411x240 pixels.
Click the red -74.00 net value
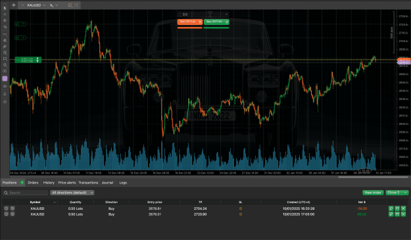362,209
